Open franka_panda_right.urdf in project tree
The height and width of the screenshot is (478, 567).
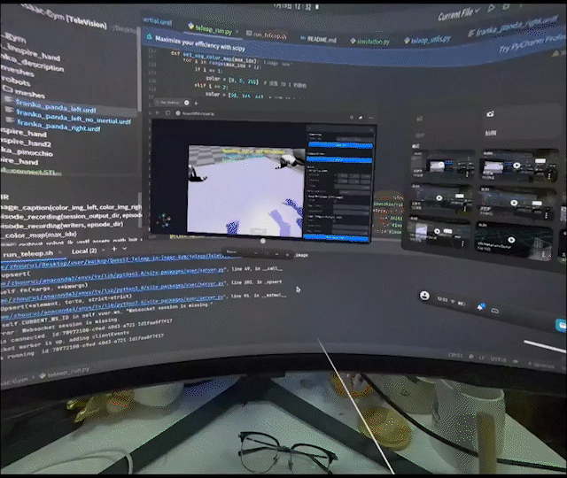point(53,125)
